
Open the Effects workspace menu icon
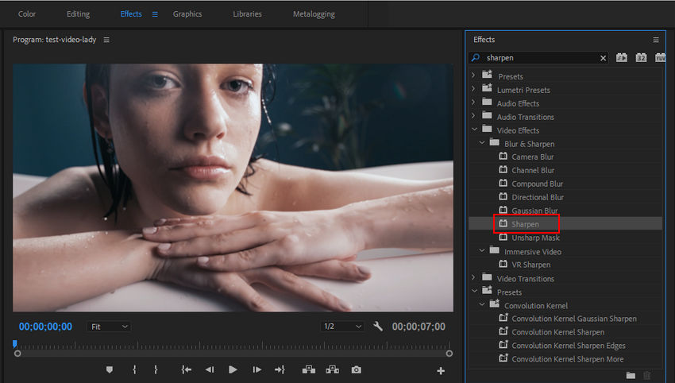[155, 14]
